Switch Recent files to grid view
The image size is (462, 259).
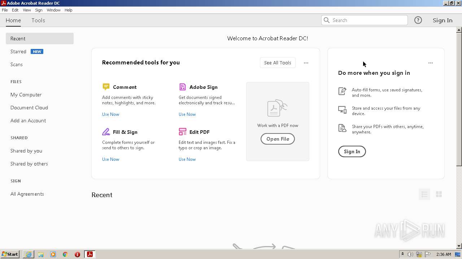click(x=439, y=194)
